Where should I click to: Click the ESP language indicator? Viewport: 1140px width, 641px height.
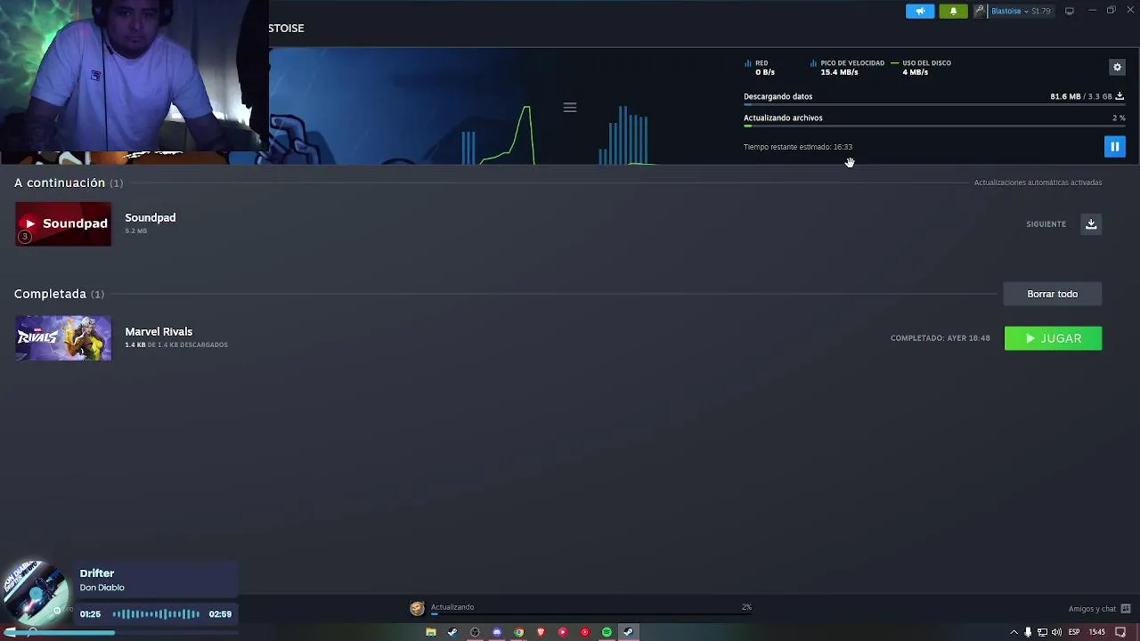click(x=1074, y=632)
